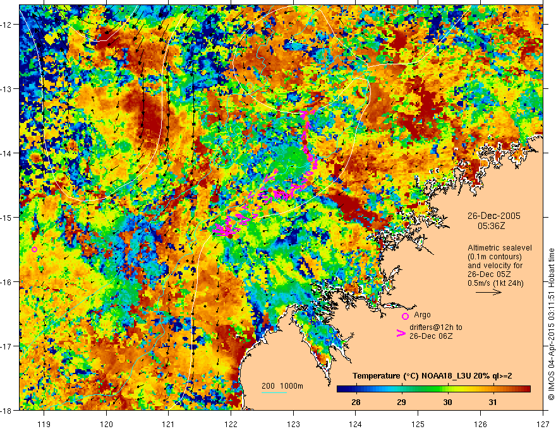Screen dimensions: 556x429
Task: Click the time label 05:36Z
Action: click(491, 225)
